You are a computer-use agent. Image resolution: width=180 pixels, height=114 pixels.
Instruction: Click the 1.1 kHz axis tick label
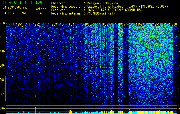point(3,37)
